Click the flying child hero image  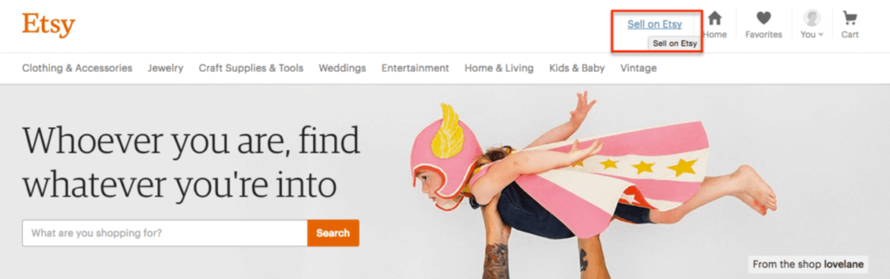pyautogui.click(x=592, y=175)
